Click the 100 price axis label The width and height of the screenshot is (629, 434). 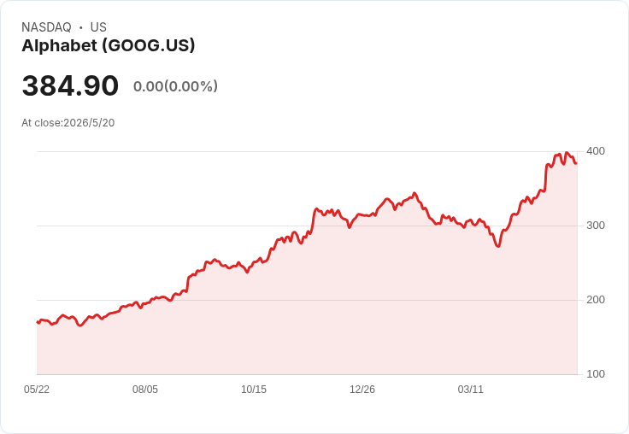pos(596,374)
